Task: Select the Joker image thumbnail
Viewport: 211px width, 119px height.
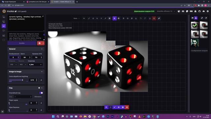Action: coord(195,43)
